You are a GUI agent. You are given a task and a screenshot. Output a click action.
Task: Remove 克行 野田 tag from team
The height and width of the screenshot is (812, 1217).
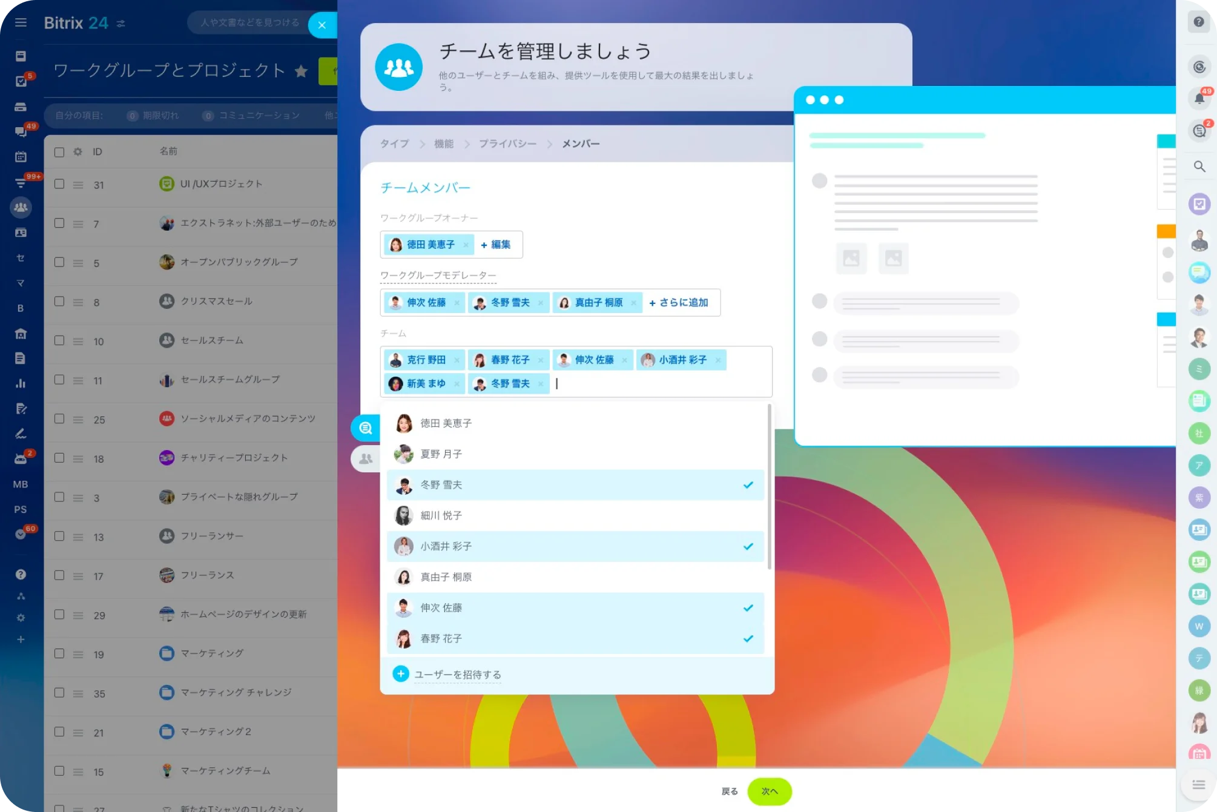[457, 360]
